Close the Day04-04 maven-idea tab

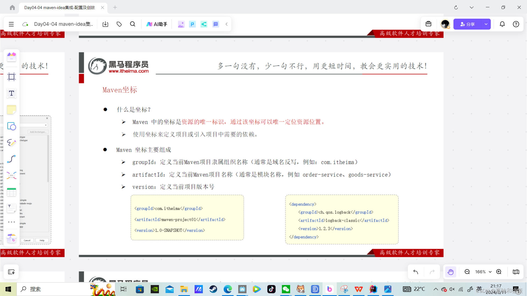click(x=102, y=8)
